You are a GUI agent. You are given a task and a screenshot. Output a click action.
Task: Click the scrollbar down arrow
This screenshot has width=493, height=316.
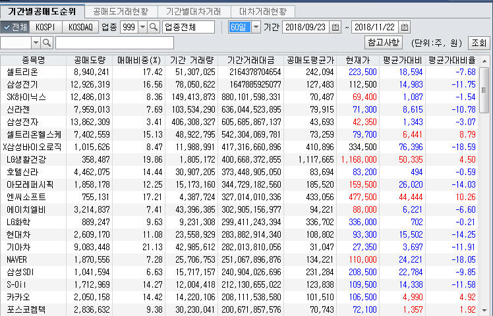[486, 310]
